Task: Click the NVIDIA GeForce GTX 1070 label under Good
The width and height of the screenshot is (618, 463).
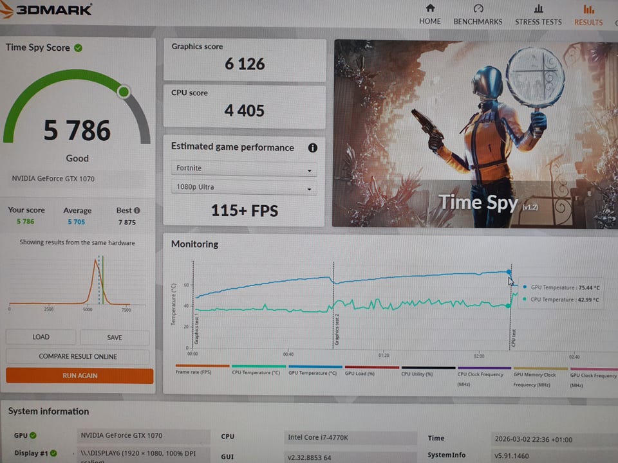Action: [53, 179]
